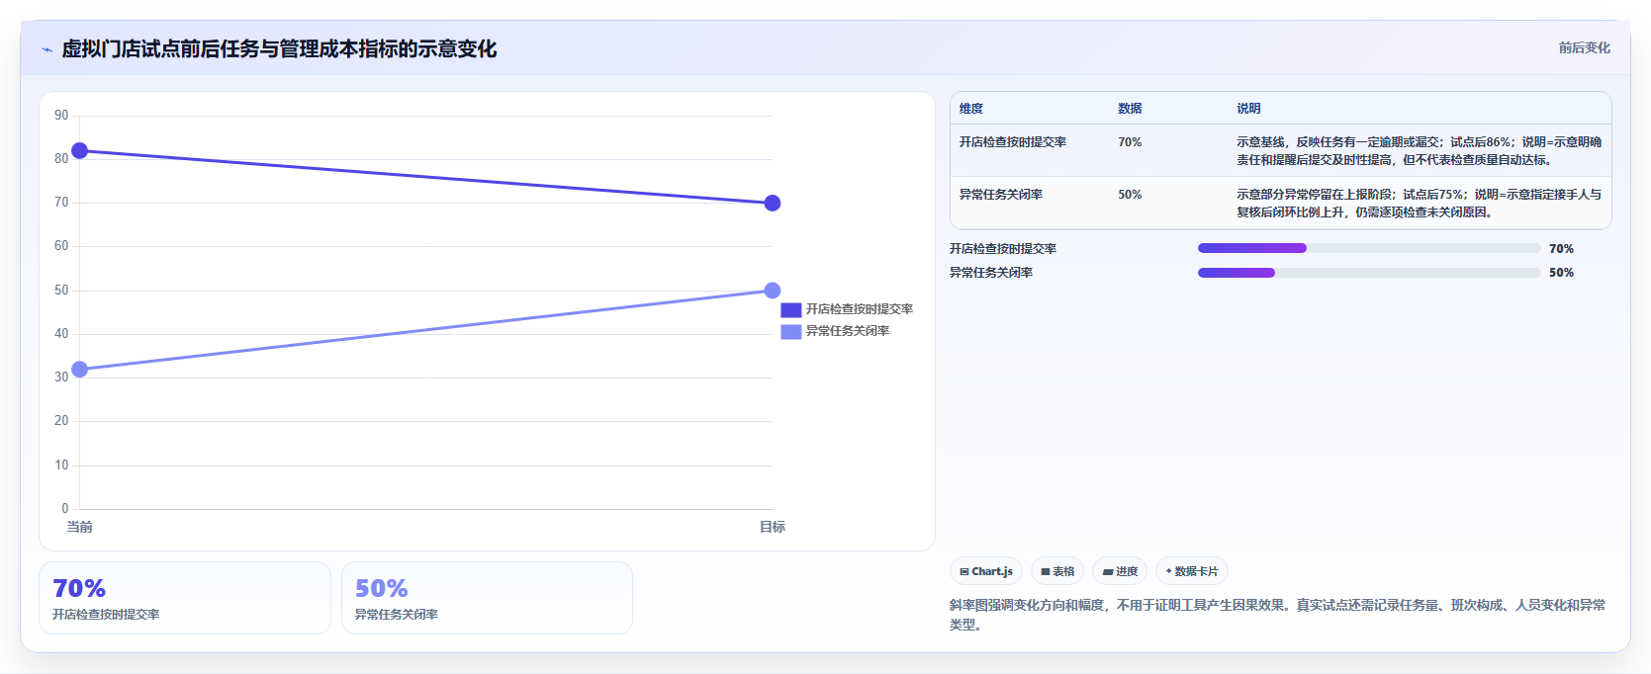Click the 50% value in the table
1651x674 pixels.
[1130, 195]
